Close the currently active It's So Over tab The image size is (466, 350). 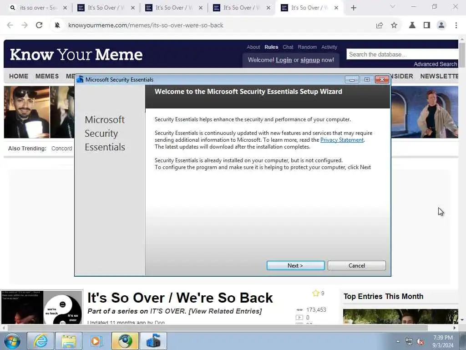pyautogui.click(x=336, y=8)
